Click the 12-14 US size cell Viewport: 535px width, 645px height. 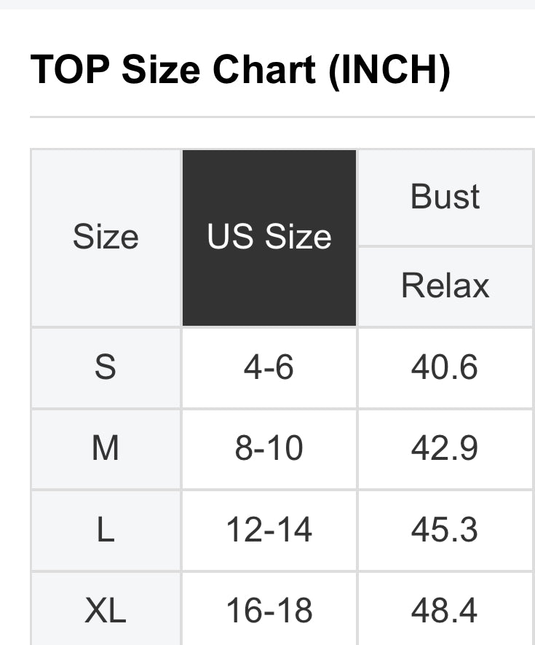click(269, 530)
